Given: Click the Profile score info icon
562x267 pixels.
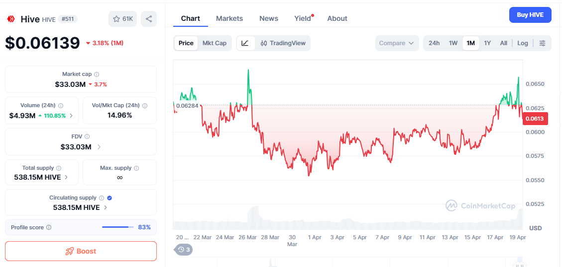Looking at the screenshot, I should click(49, 227).
